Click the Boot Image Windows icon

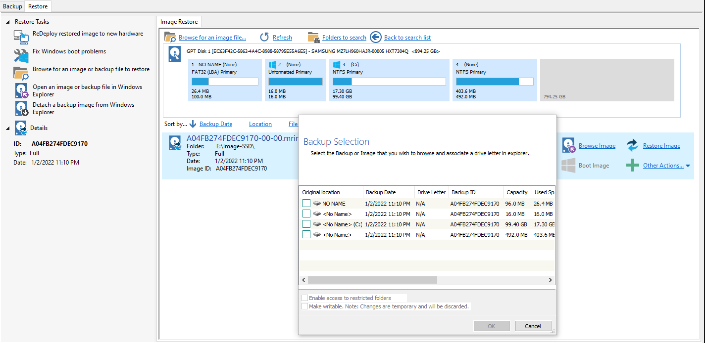point(568,165)
